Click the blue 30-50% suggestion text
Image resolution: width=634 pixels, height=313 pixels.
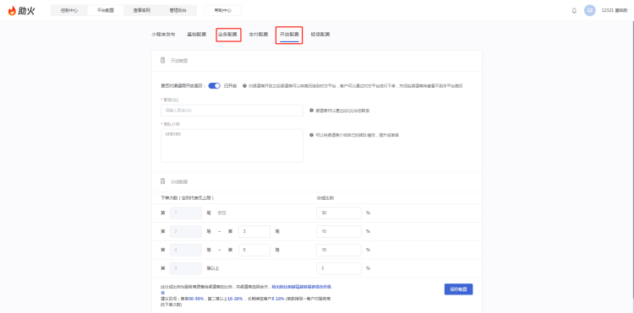coord(196,299)
